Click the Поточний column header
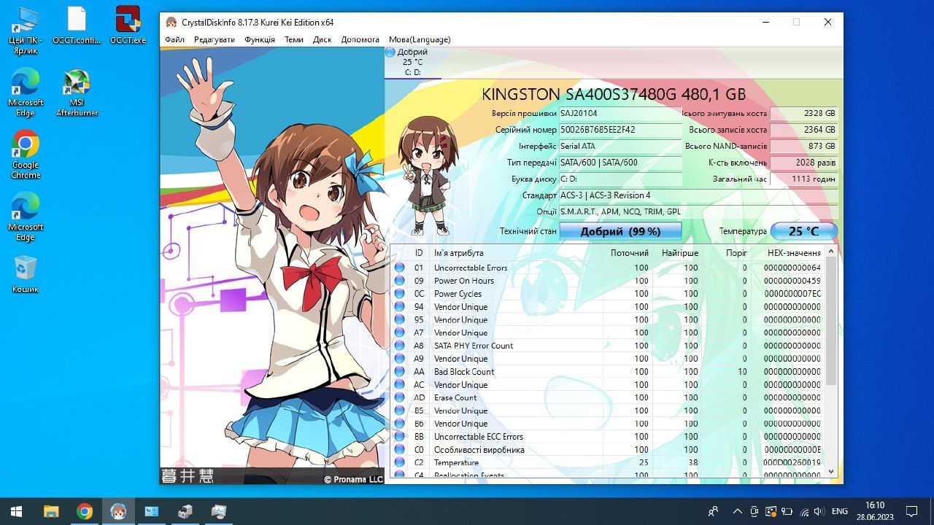Image resolution: width=934 pixels, height=525 pixels. click(x=630, y=253)
